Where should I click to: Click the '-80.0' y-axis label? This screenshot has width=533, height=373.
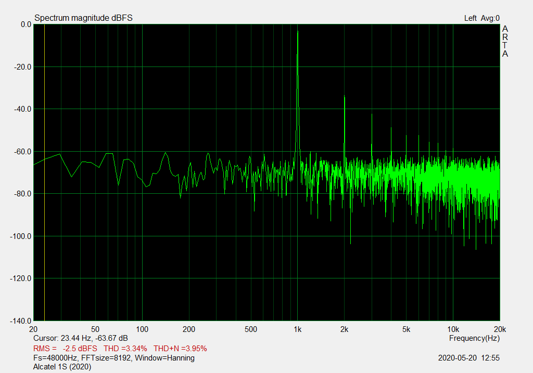22,194
